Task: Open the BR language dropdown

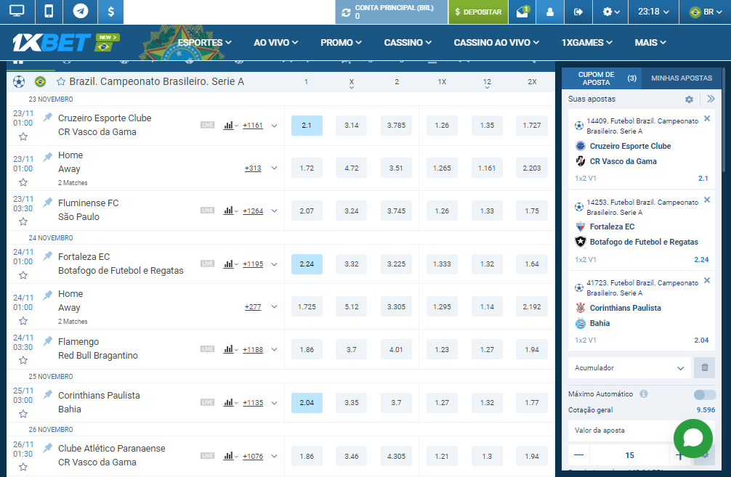Action: tap(706, 12)
